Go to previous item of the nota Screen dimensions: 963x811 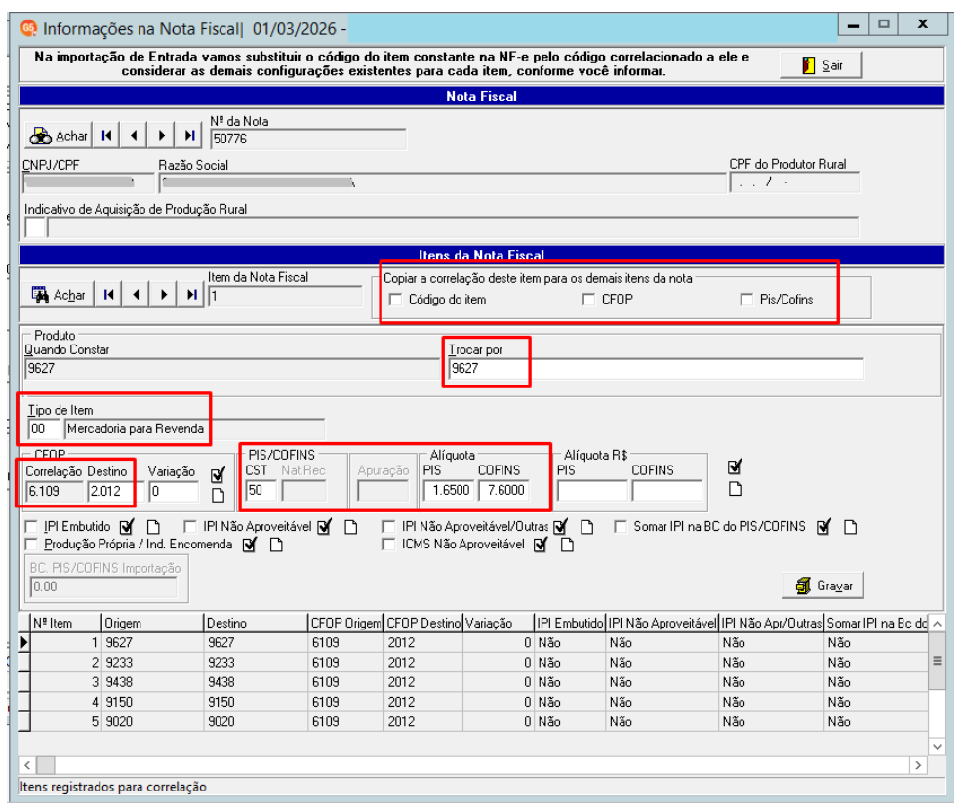point(136,295)
